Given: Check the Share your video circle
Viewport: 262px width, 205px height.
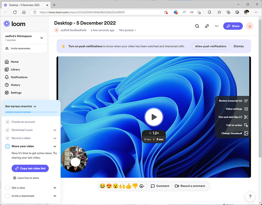Looking at the screenshot, I should click(8, 146).
